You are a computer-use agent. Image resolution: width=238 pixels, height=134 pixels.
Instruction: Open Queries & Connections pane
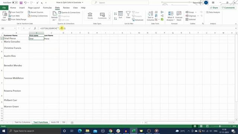69,12
